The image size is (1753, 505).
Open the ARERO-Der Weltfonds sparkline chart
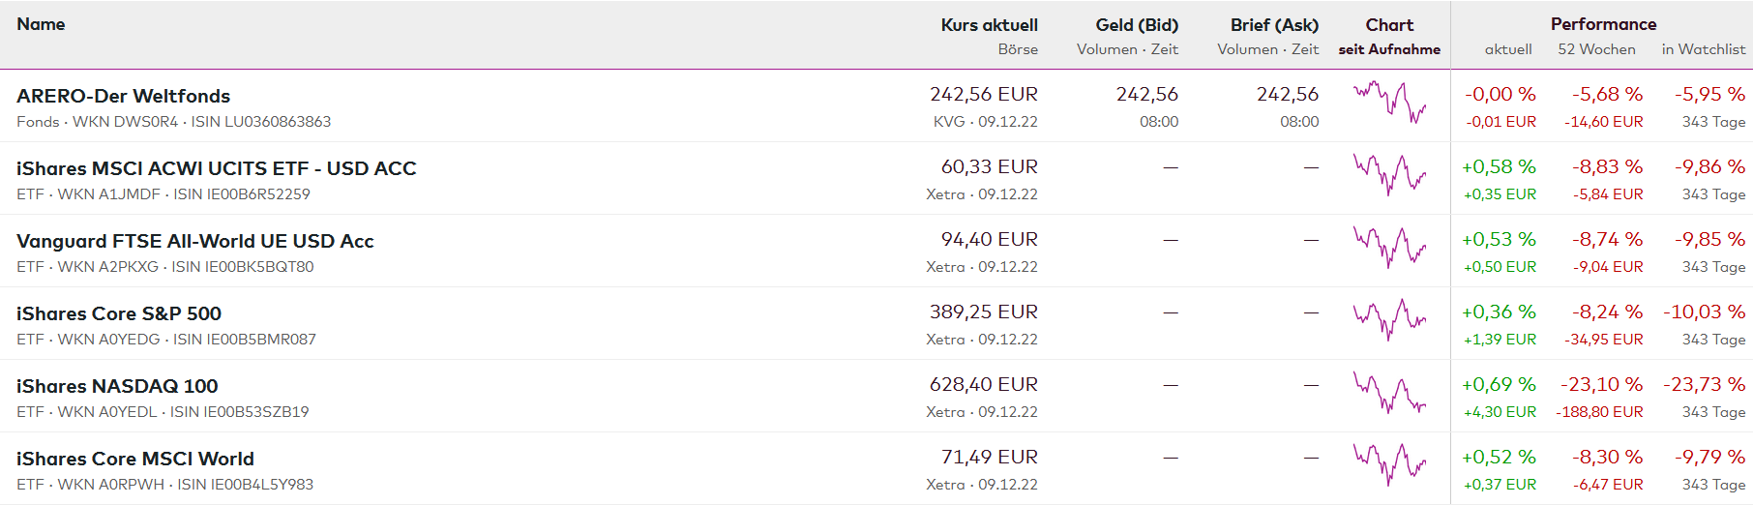click(x=1389, y=103)
